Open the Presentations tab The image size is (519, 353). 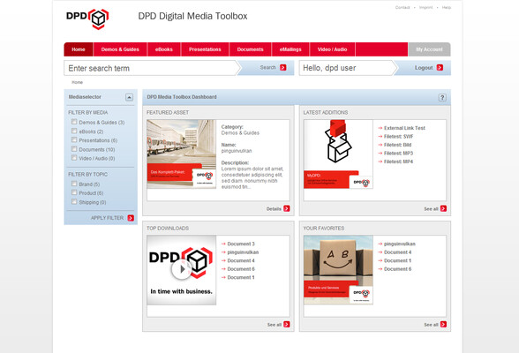pyautogui.click(x=205, y=49)
